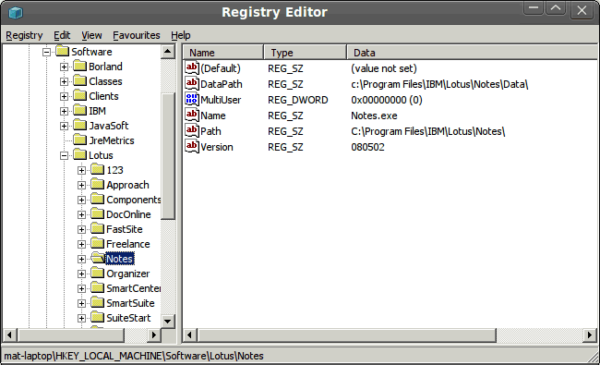Screen dimensions: 600x365
Task: Expand the IBM key
Action: pyautogui.click(x=64, y=111)
